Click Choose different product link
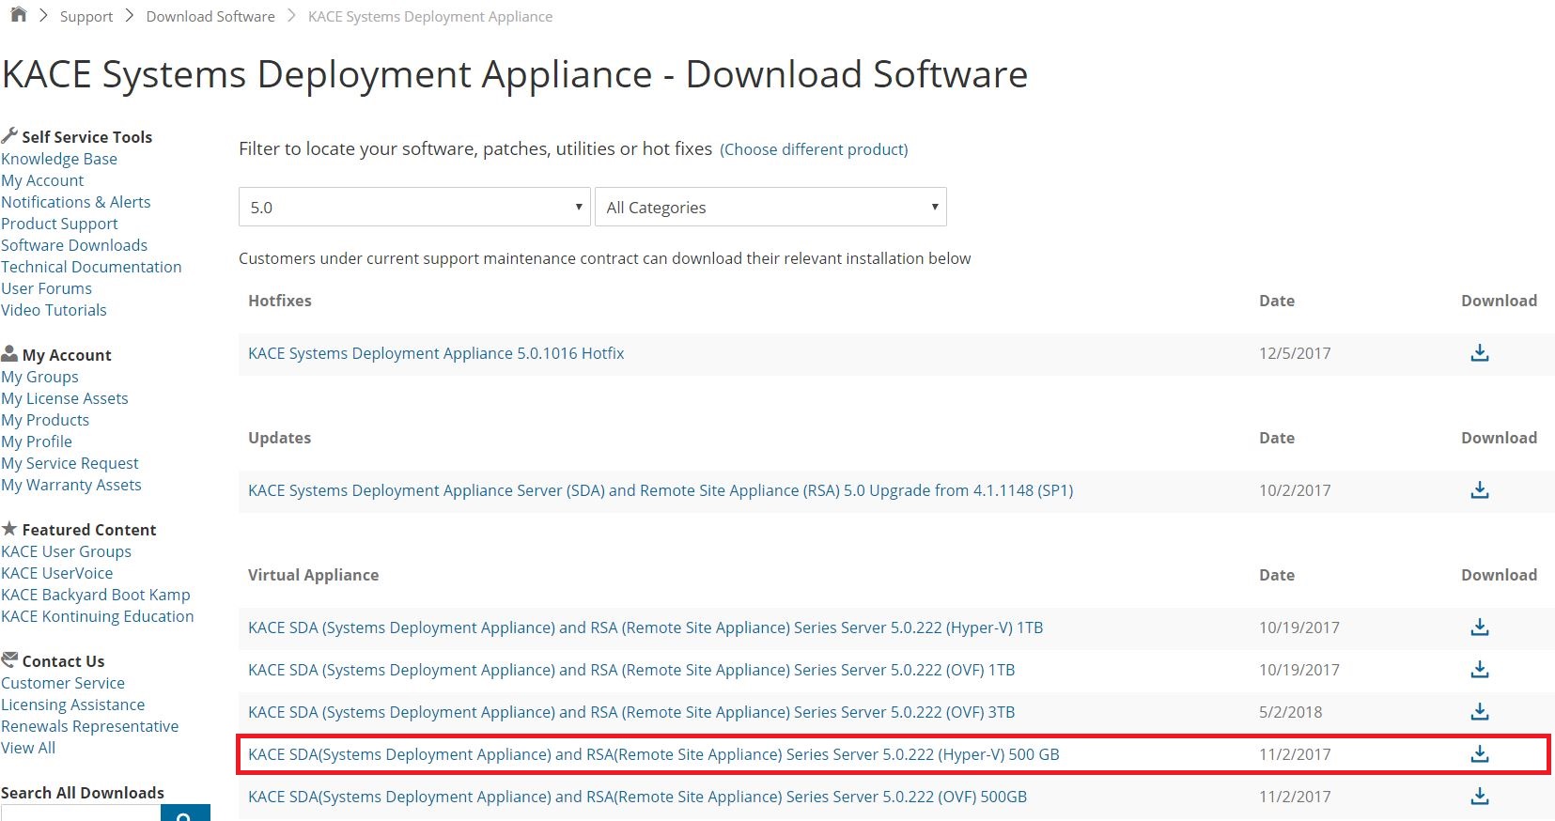The image size is (1555, 821). [x=814, y=149]
